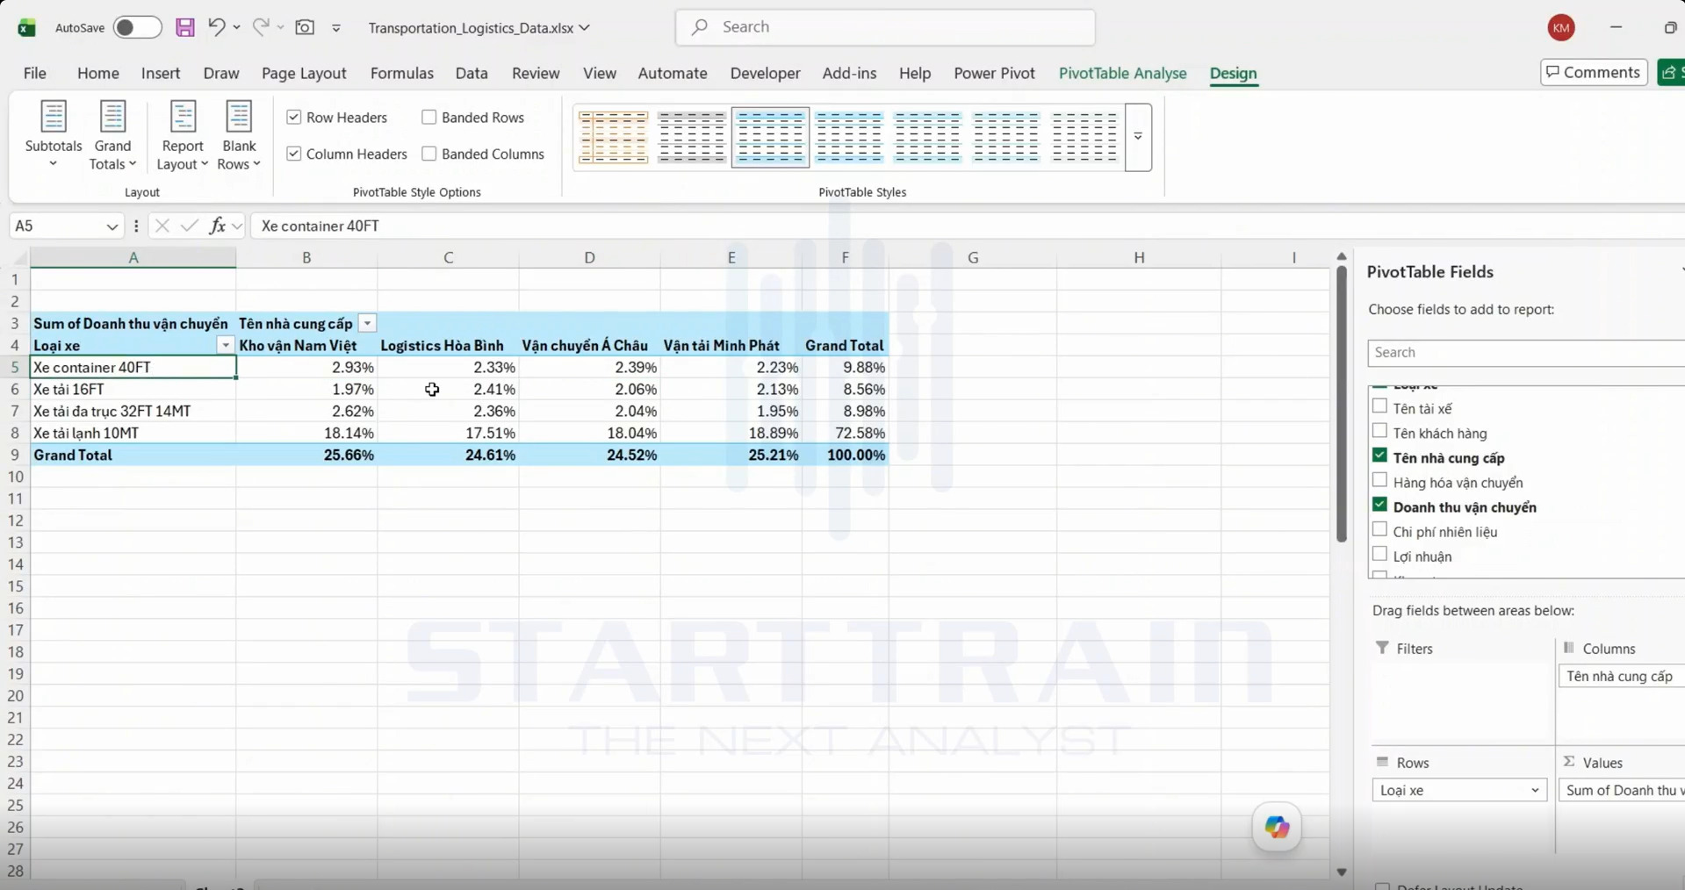Apply the second gray PivotTable style
The width and height of the screenshot is (1685, 890).
pos(692,137)
